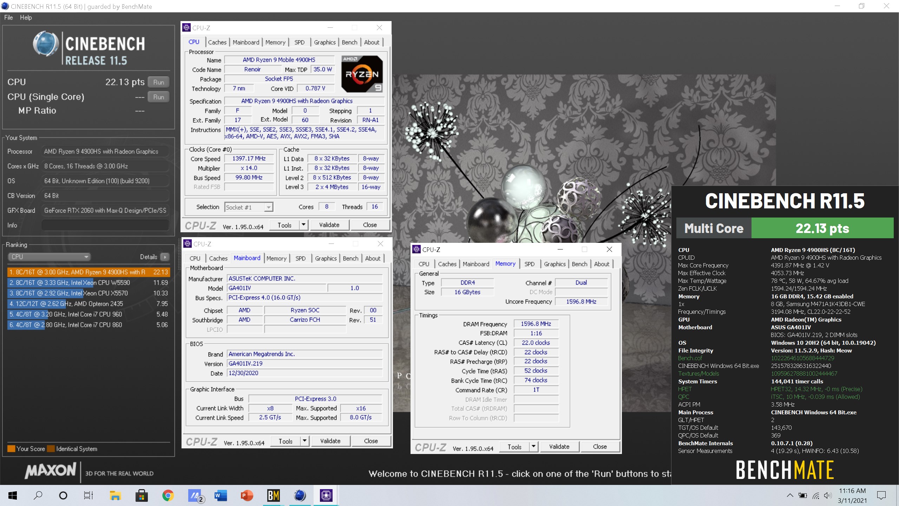
Task: Open SPD tab in Mainboard CPU-Z window
Action: (x=301, y=258)
